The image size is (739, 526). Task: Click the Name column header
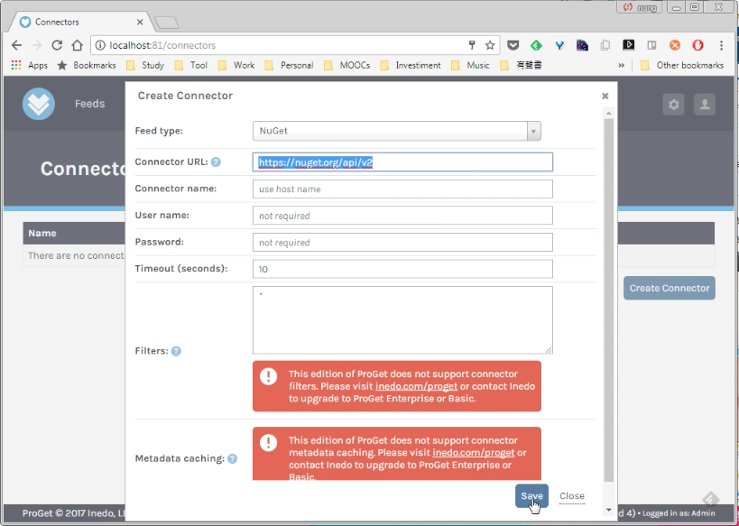pos(42,234)
